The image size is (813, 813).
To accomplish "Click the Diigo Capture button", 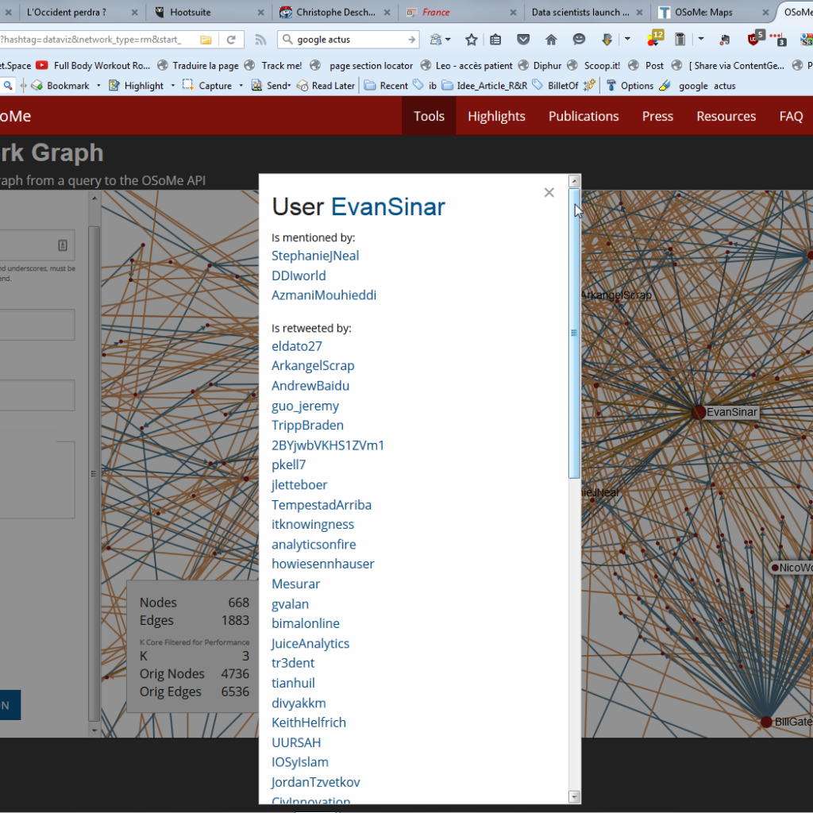I will click(x=207, y=86).
